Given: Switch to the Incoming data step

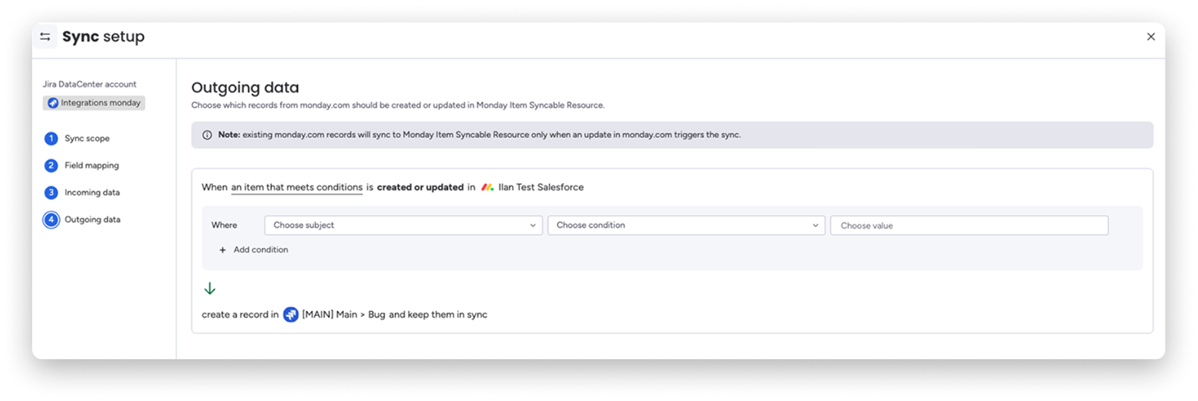Looking at the screenshot, I should [x=92, y=192].
